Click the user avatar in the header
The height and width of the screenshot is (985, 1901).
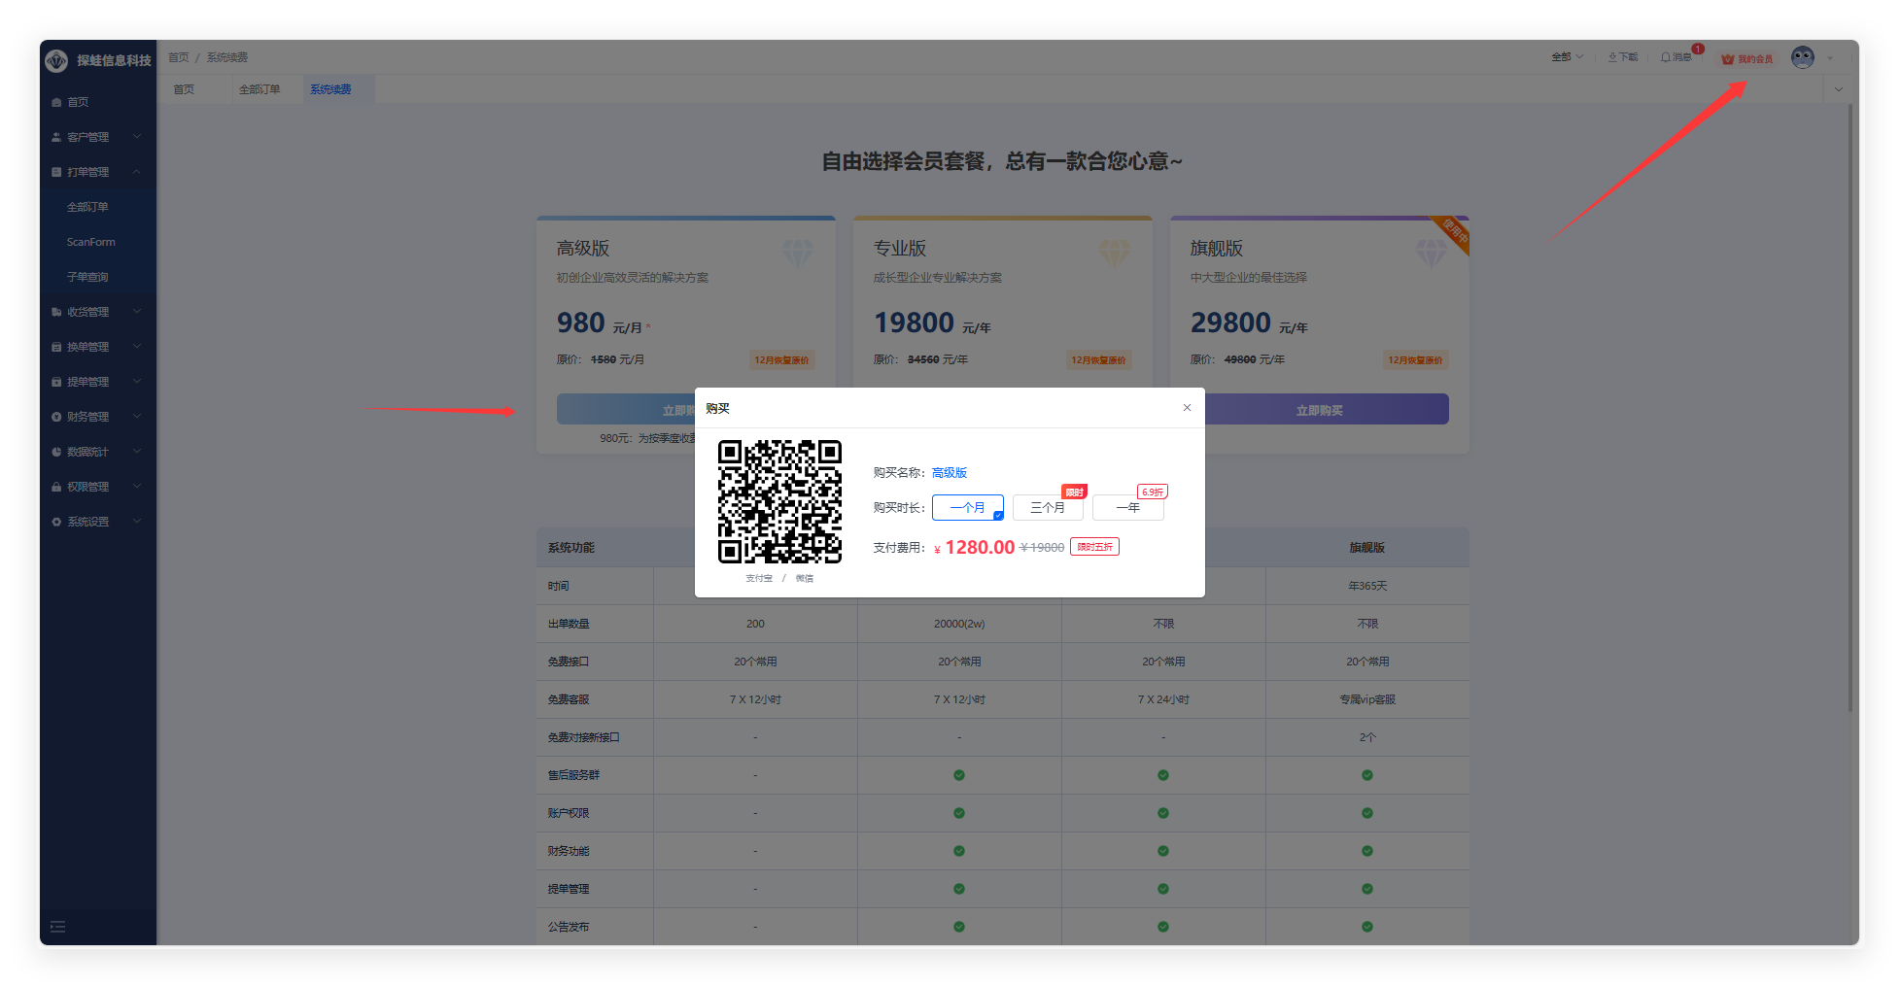pos(1803,57)
